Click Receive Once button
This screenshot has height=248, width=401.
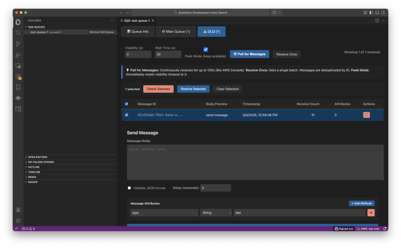point(286,54)
